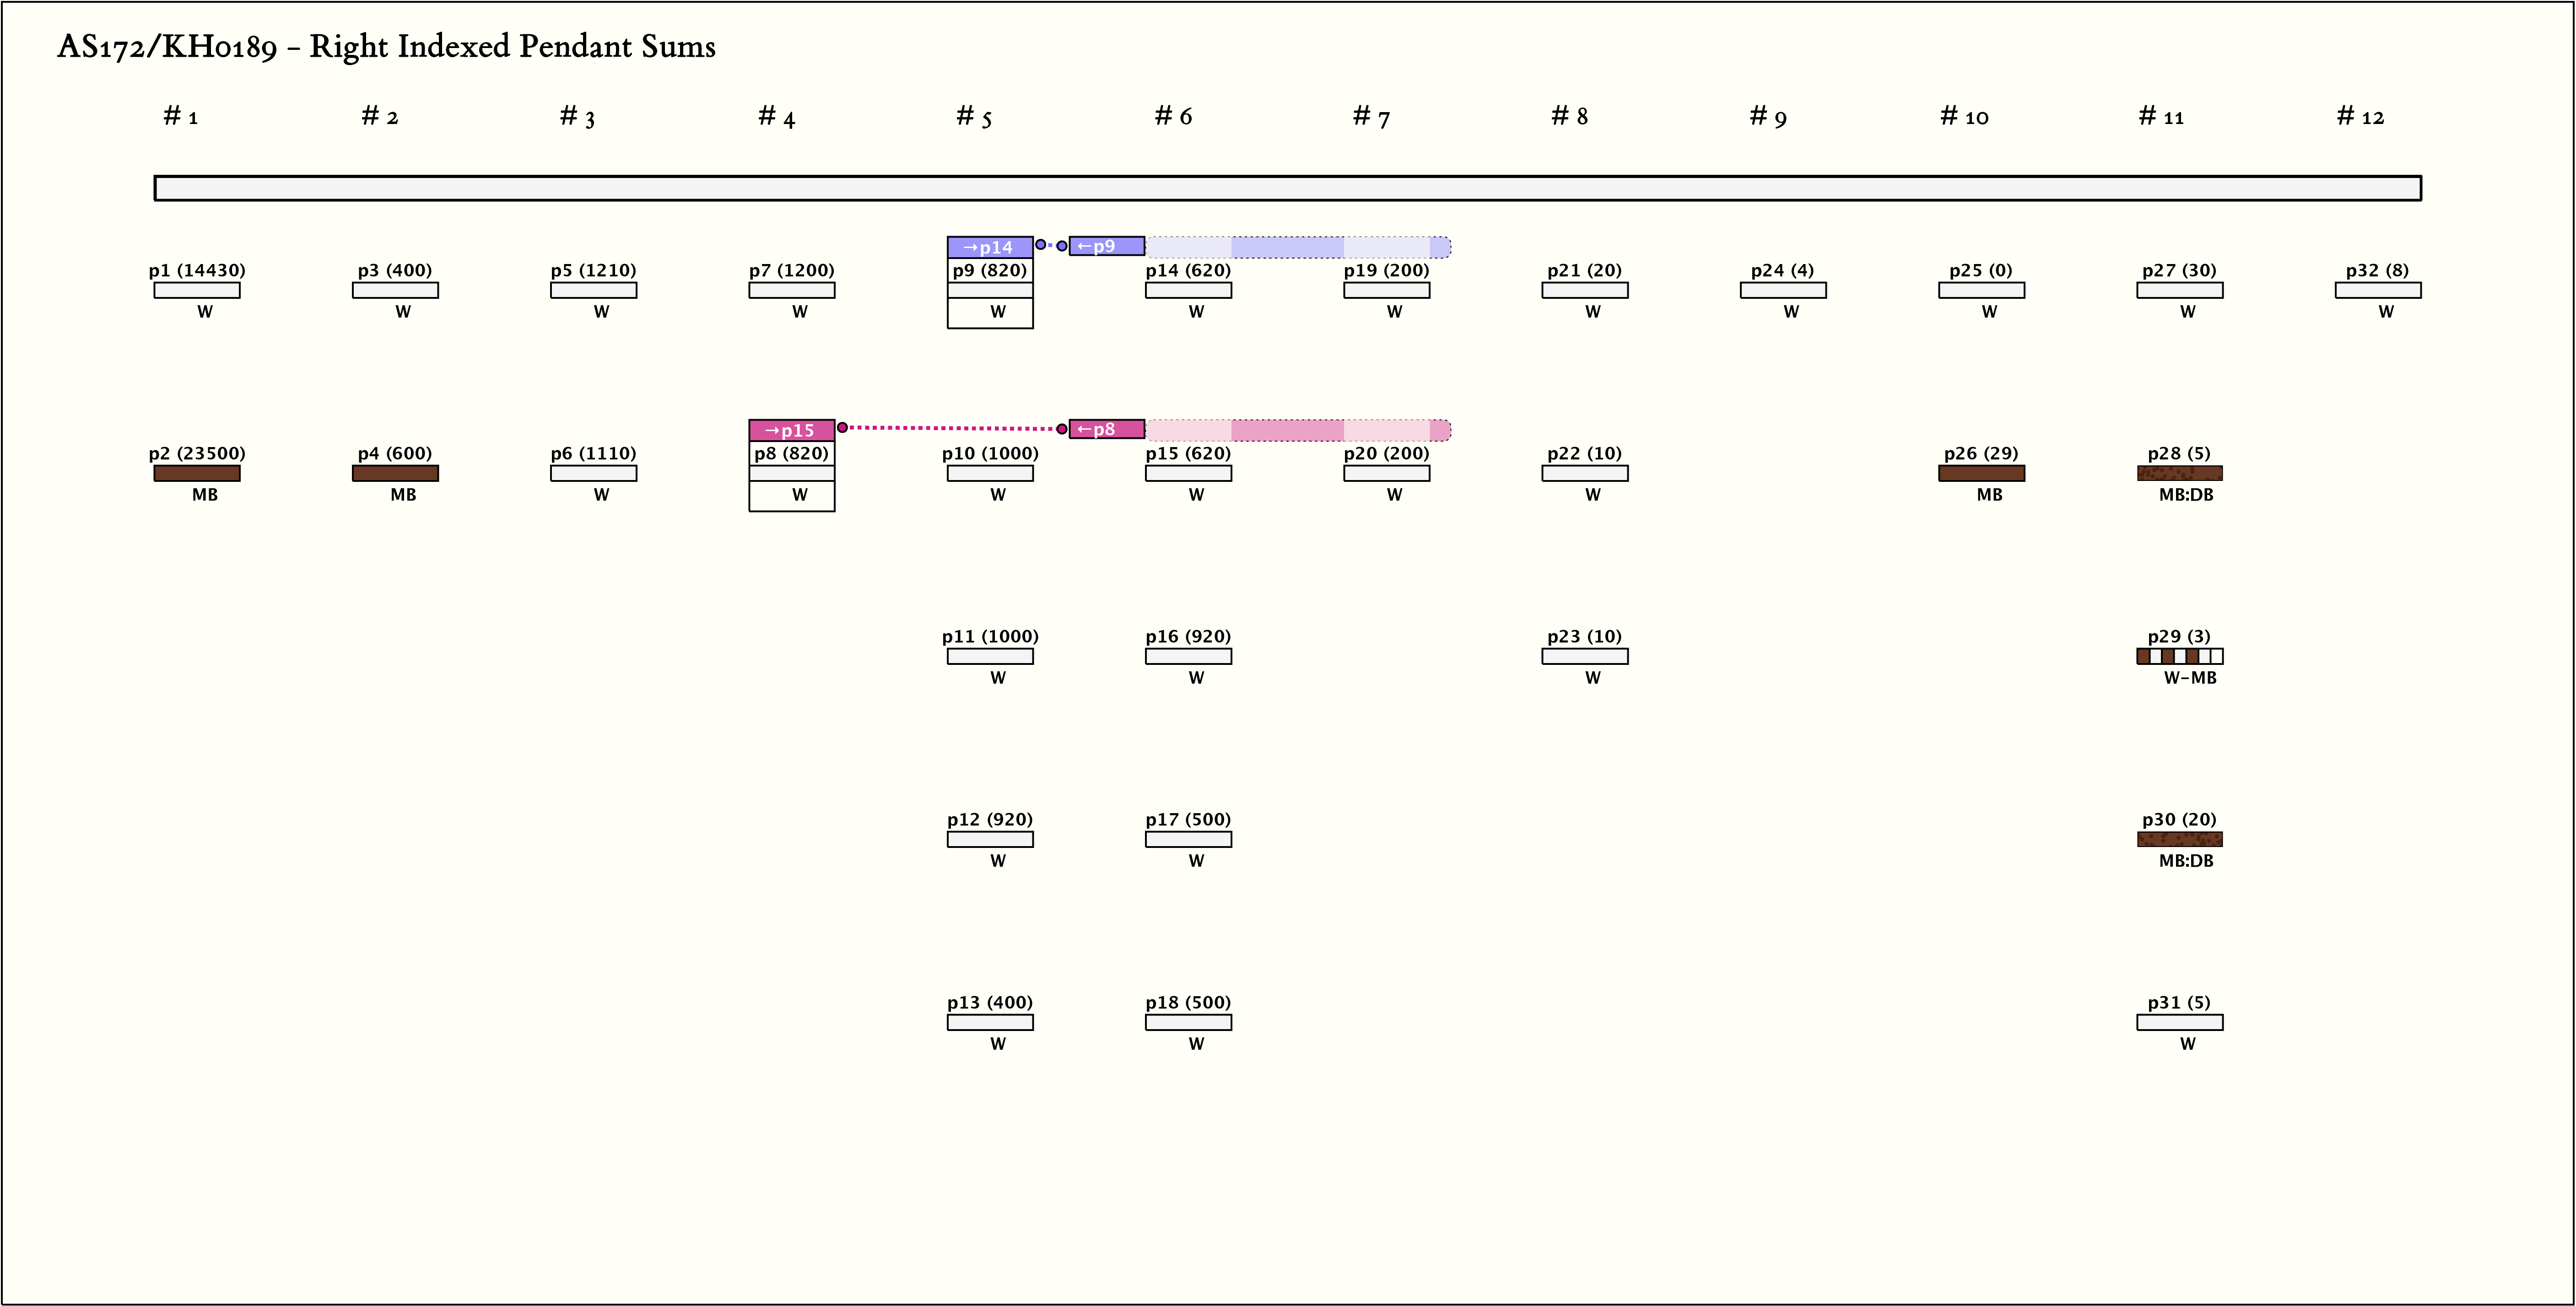Click the pink faded sum range bar
The image size is (2576, 1306).
pos(1297,430)
